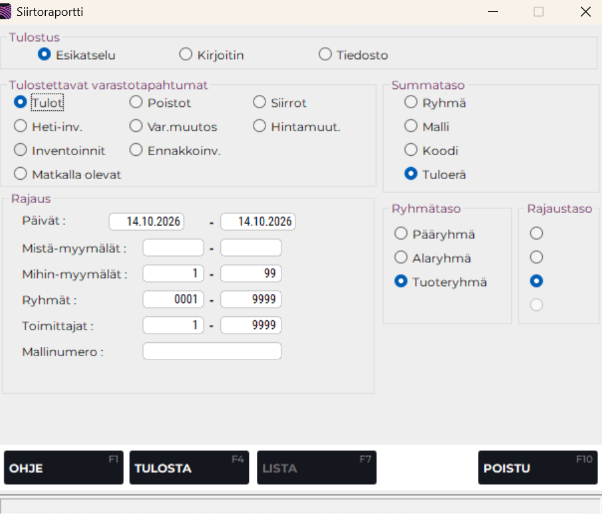Screen dimensions: 602x514
Task: Exit the dialog with POISTU
Action: 538,468
